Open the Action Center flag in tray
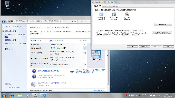This screenshot has height=98, width=175. click(x=151, y=95)
